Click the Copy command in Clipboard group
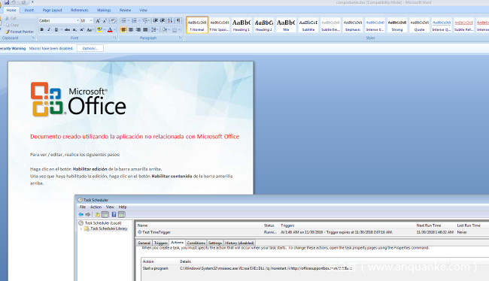Screen dimensions: 489x281 tap(12, 25)
